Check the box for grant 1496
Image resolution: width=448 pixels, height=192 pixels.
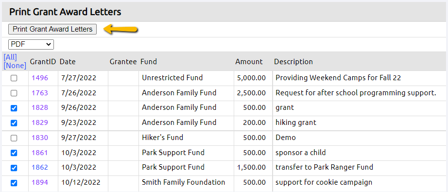pyautogui.click(x=14, y=78)
